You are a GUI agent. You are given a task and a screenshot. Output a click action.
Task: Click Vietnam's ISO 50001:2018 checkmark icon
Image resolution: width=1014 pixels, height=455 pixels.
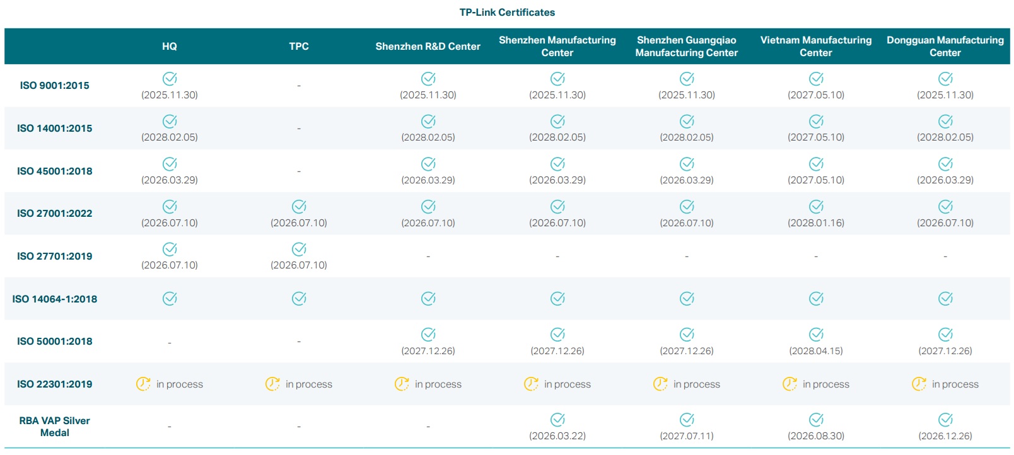pos(816,335)
